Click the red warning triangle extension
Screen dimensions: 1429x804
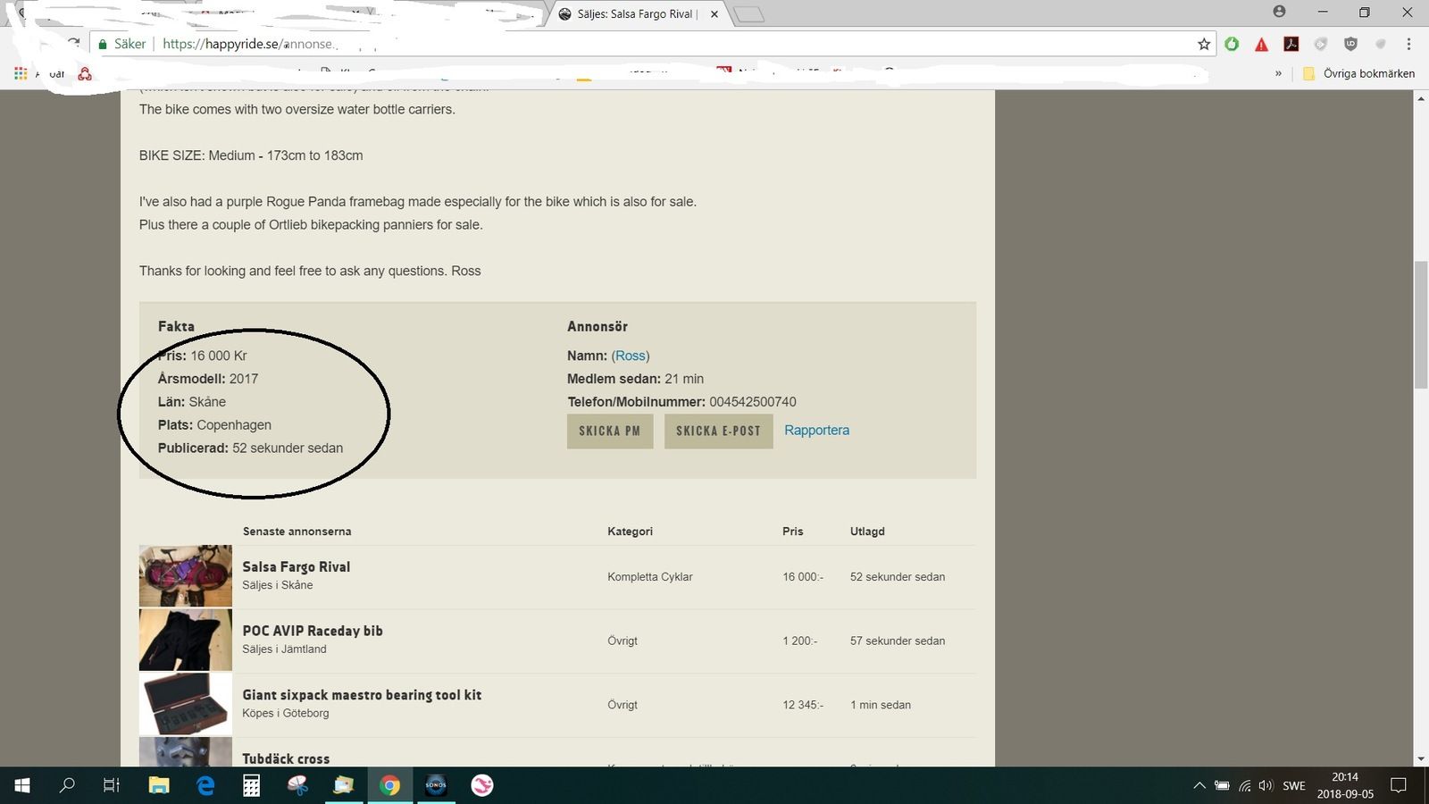[1261, 44]
